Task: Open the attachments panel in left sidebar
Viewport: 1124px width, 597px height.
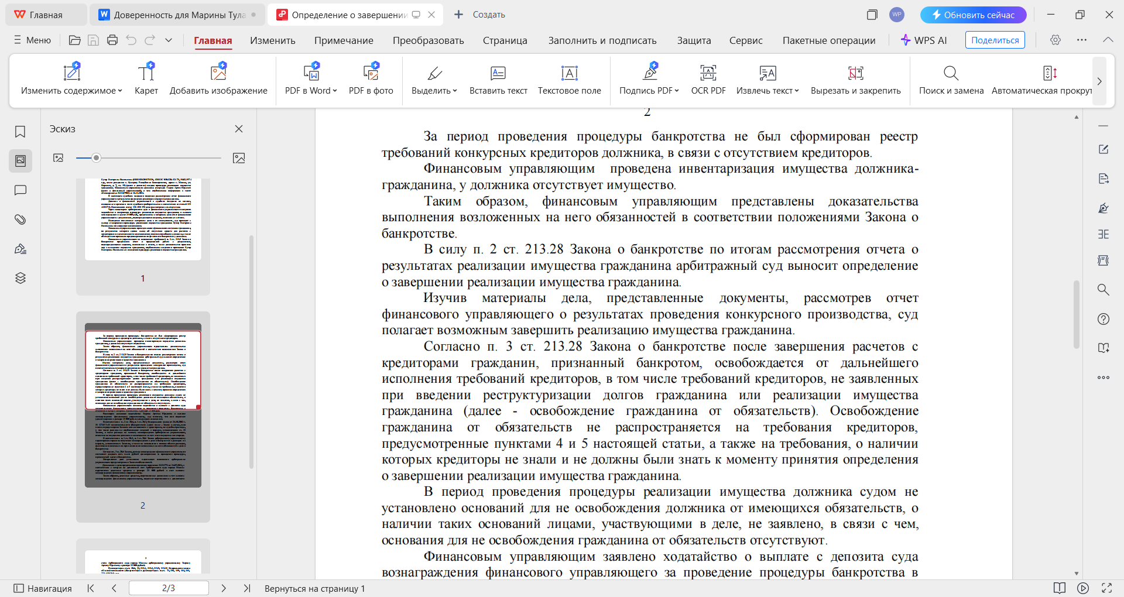Action: click(20, 219)
